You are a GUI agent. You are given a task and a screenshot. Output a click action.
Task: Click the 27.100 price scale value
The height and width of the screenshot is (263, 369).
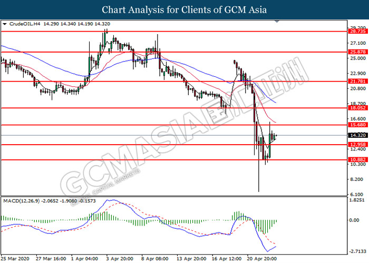(x=358, y=43)
